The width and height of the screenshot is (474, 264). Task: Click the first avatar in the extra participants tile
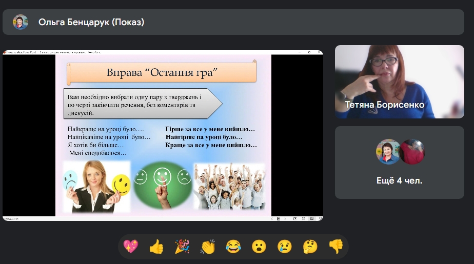tap(388, 152)
